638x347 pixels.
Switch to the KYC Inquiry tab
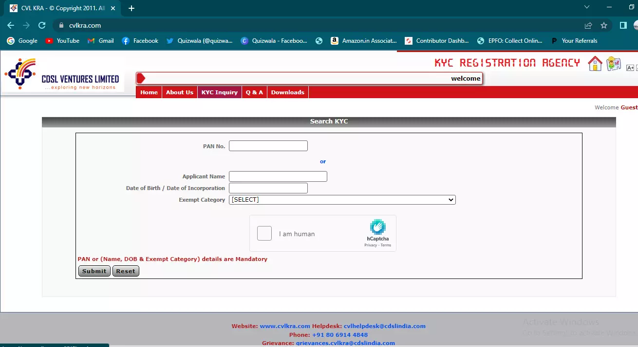(219, 92)
